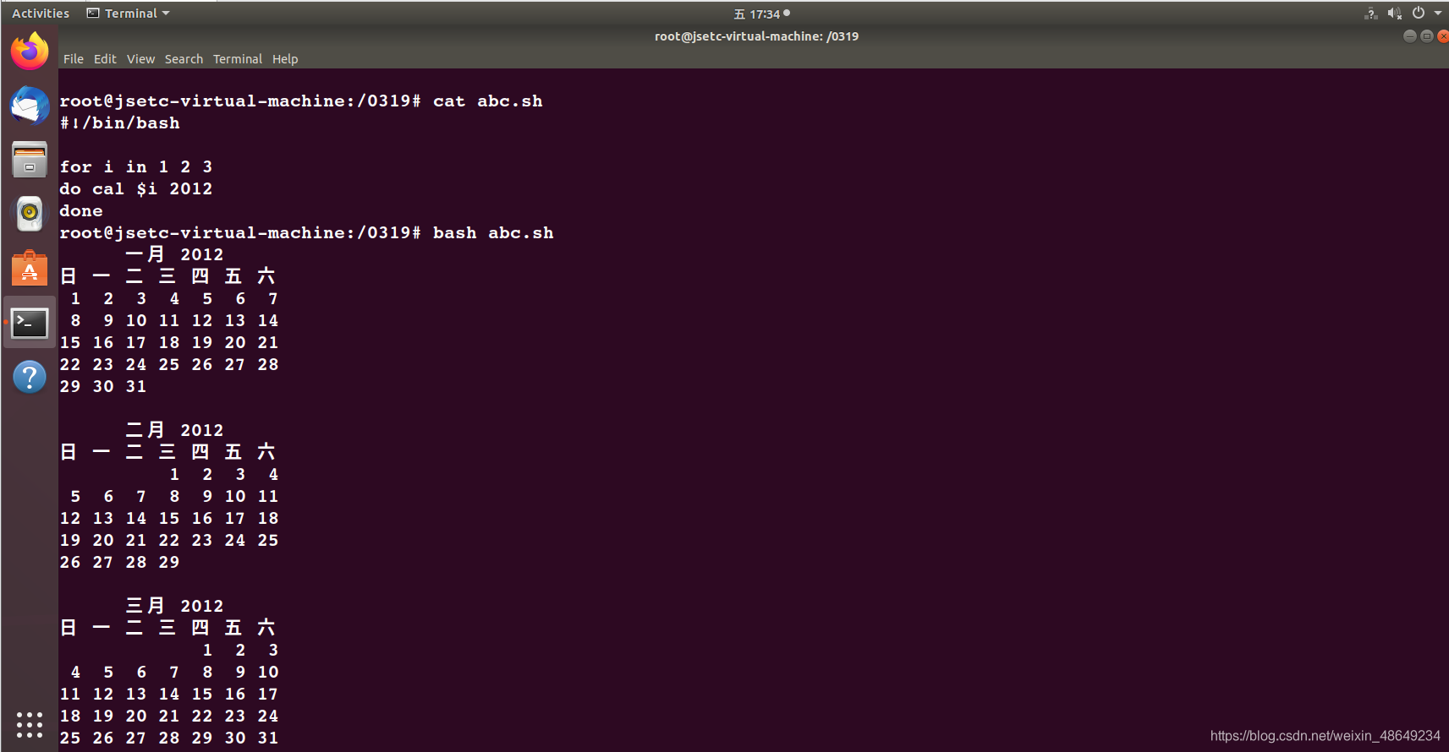Image resolution: width=1449 pixels, height=752 pixels.
Task: Open the Files manager dock icon
Action: [x=30, y=160]
